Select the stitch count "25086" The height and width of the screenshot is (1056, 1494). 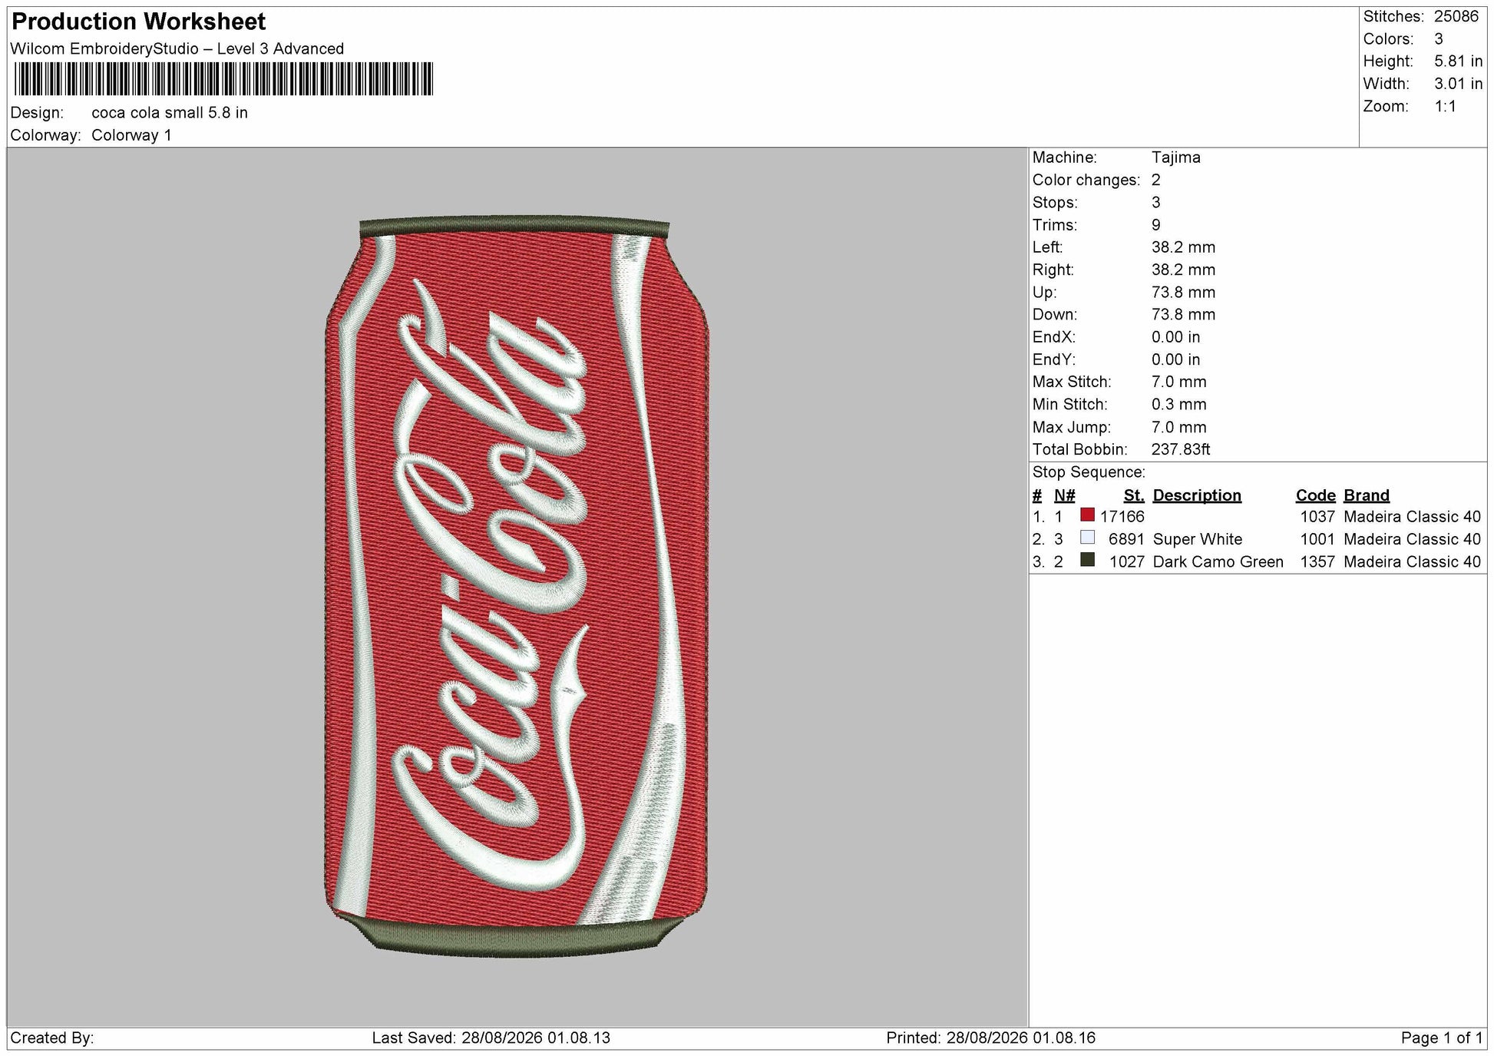click(x=1456, y=17)
